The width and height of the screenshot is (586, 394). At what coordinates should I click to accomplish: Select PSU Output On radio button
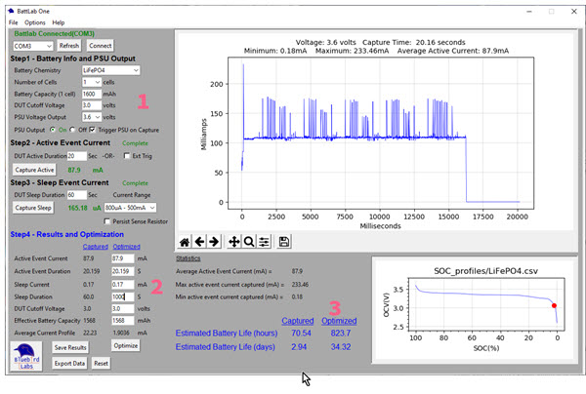(x=53, y=130)
